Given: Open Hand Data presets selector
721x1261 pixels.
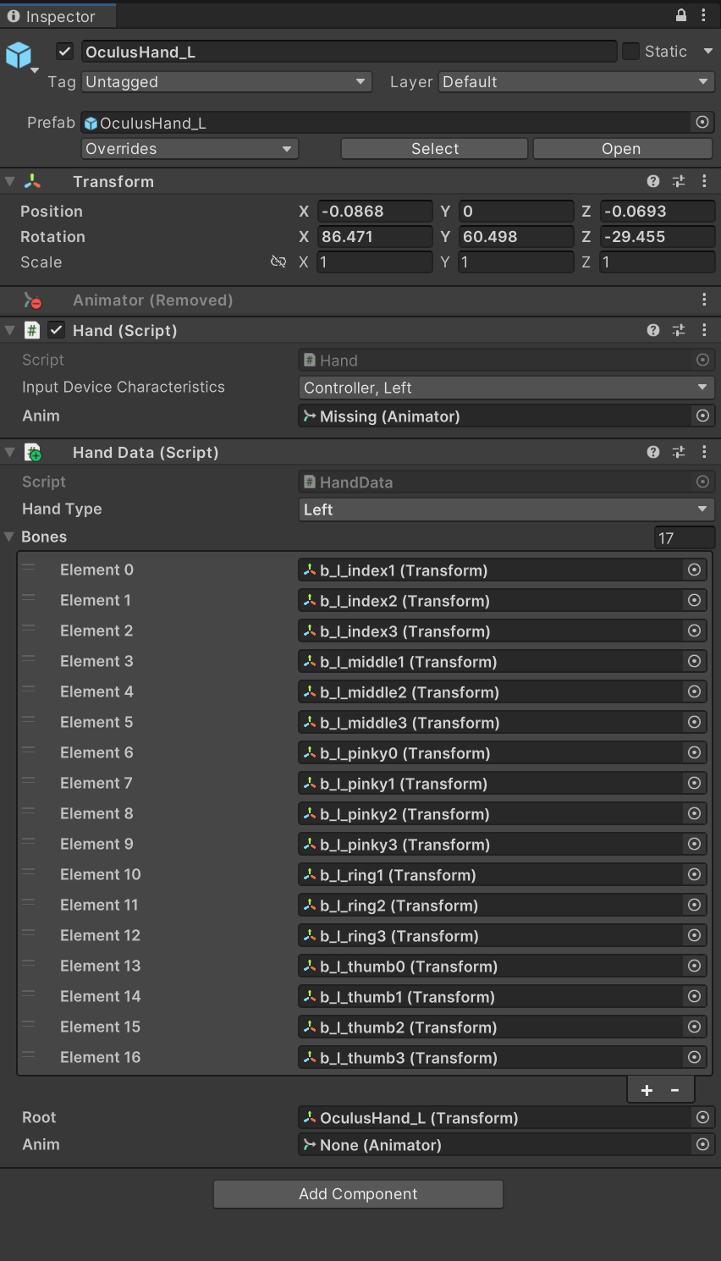Looking at the screenshot, I should click(679, 452).
